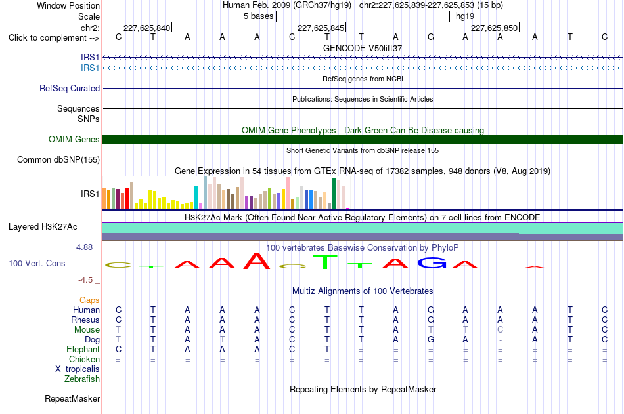Viewport: 624px width, 414px height.
Task: Click the G base in the complement sequence row
Action: tap(431, 37)
